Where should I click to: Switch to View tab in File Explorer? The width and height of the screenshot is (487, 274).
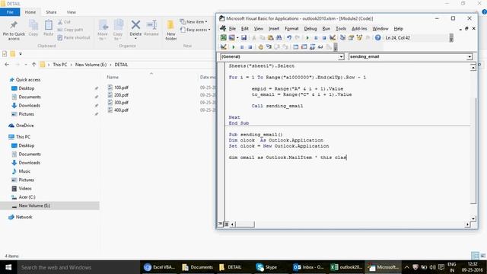pyautogui.click(x=71, y=12)
